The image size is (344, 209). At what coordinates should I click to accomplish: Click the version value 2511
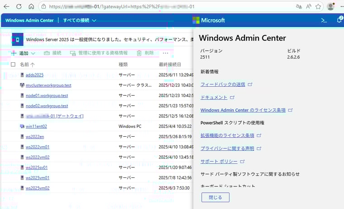205,57
